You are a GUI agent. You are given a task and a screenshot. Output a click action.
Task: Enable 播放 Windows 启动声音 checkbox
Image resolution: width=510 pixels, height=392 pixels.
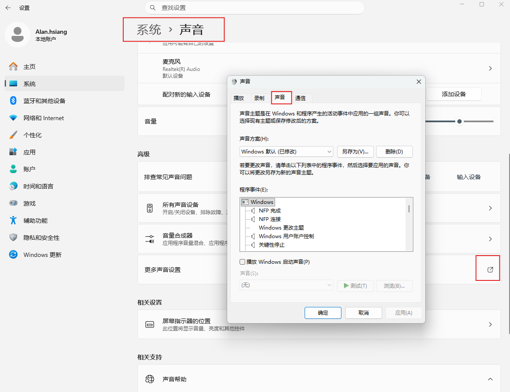(x=242, y=262)
